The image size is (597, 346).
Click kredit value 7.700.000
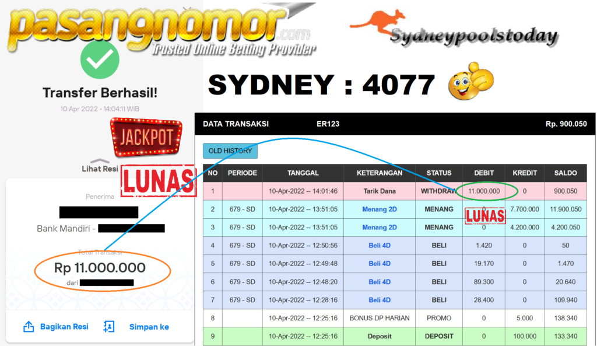tap(524, 209)
